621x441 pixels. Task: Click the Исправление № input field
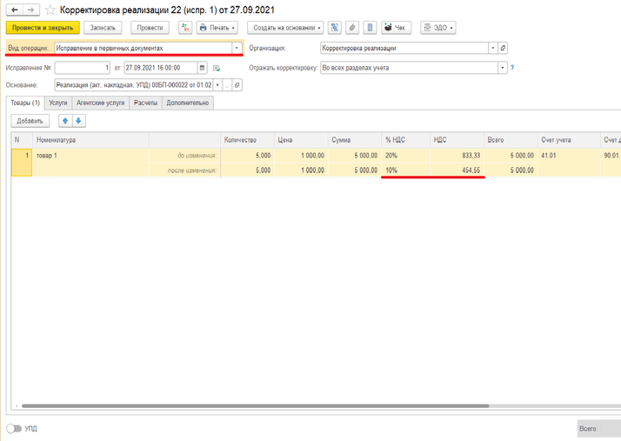(x=83, y=67)
